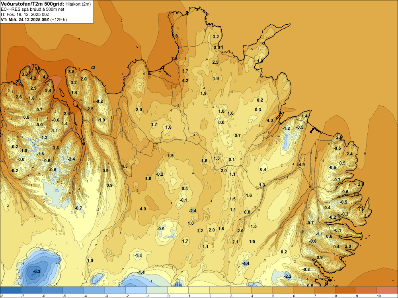Click the legend tick label 9

click(x=357, y=296)
